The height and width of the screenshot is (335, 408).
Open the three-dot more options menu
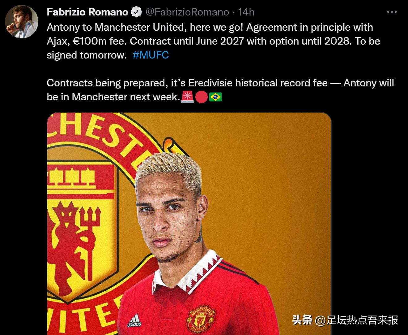pyautogui.click(x=392, y=12)
